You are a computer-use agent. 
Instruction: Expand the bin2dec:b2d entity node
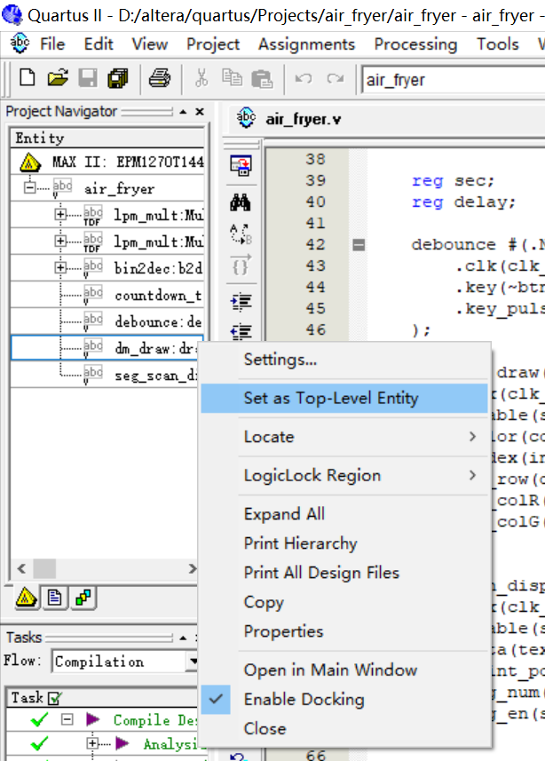point(60,267)
